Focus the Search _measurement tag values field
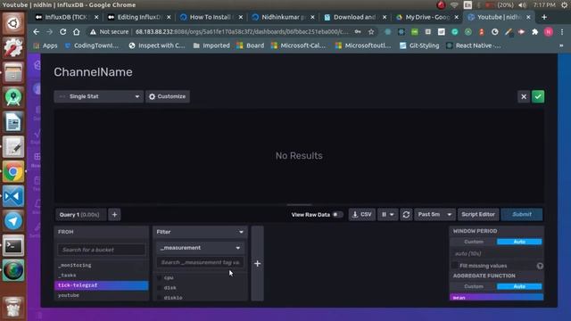 pyautogui.click(x=200, y=262)
